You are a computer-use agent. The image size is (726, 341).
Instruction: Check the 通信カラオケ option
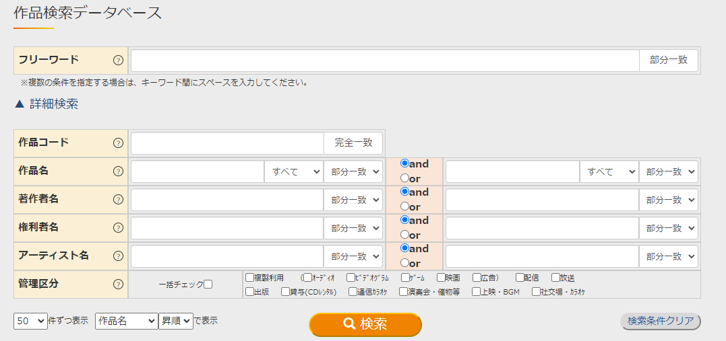(x=353, y=292)
